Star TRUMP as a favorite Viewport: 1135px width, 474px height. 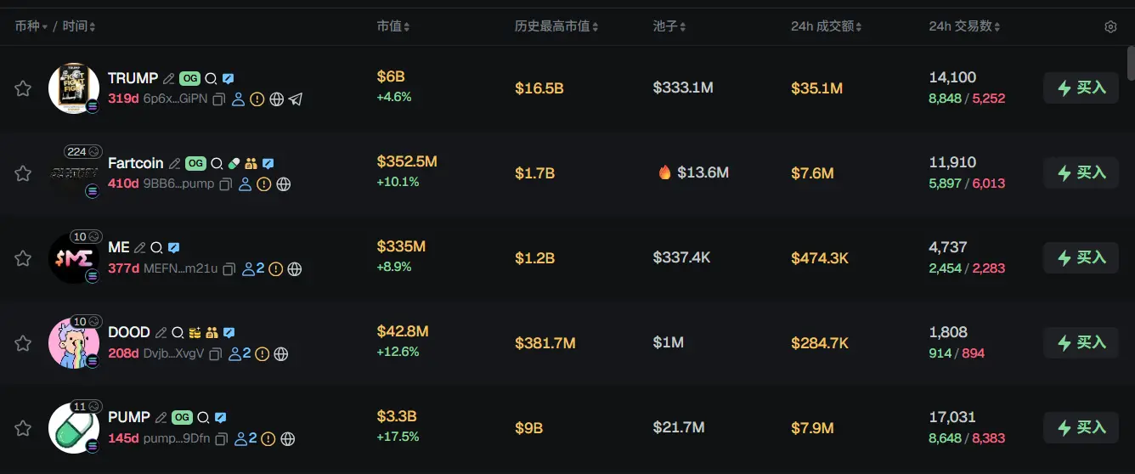(x=23, y=88)
